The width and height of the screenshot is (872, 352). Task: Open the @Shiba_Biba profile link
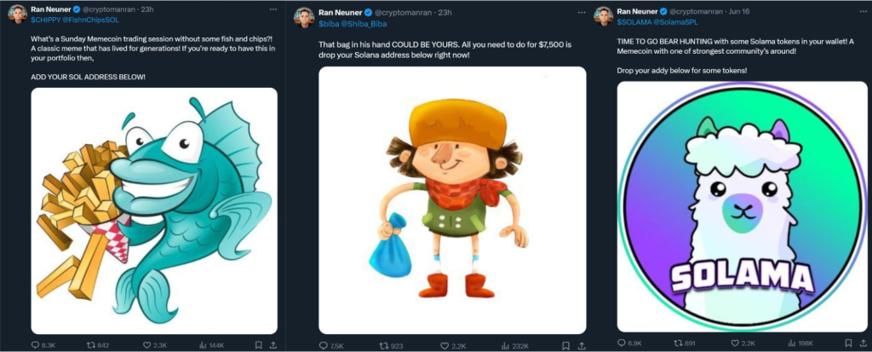click(364, 24)
